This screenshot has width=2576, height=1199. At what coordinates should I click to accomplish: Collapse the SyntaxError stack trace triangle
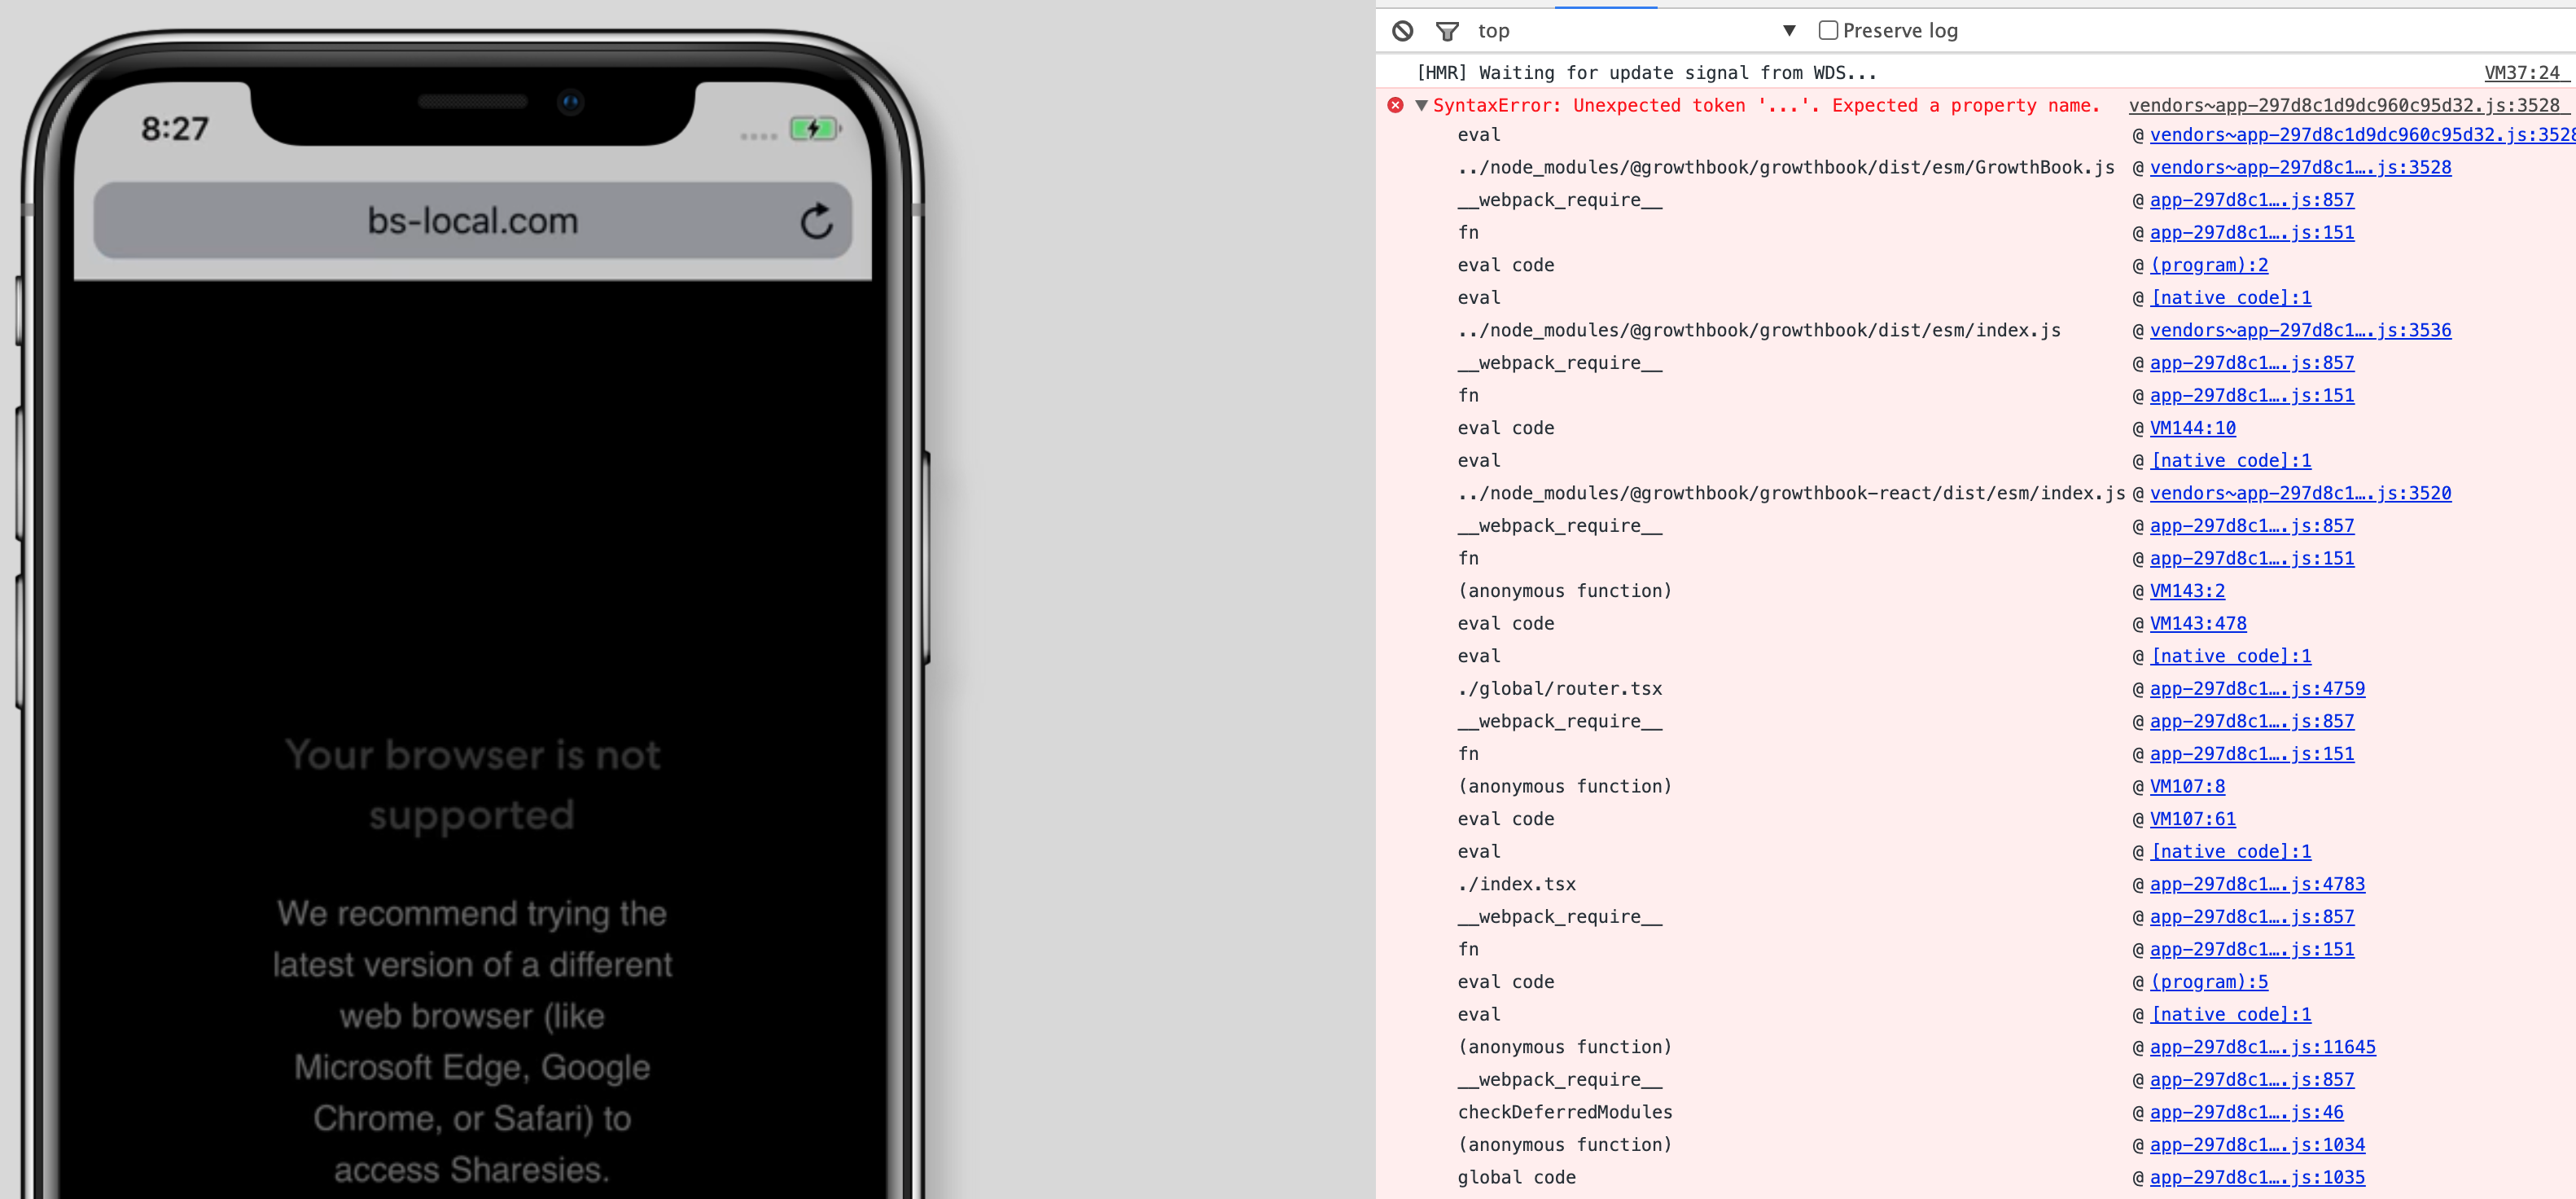pos(1422,105)
